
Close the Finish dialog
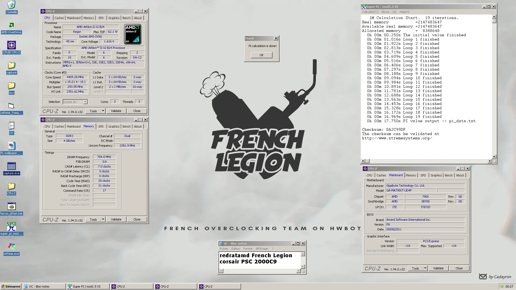pyautogui.click(x=276, y=38)
